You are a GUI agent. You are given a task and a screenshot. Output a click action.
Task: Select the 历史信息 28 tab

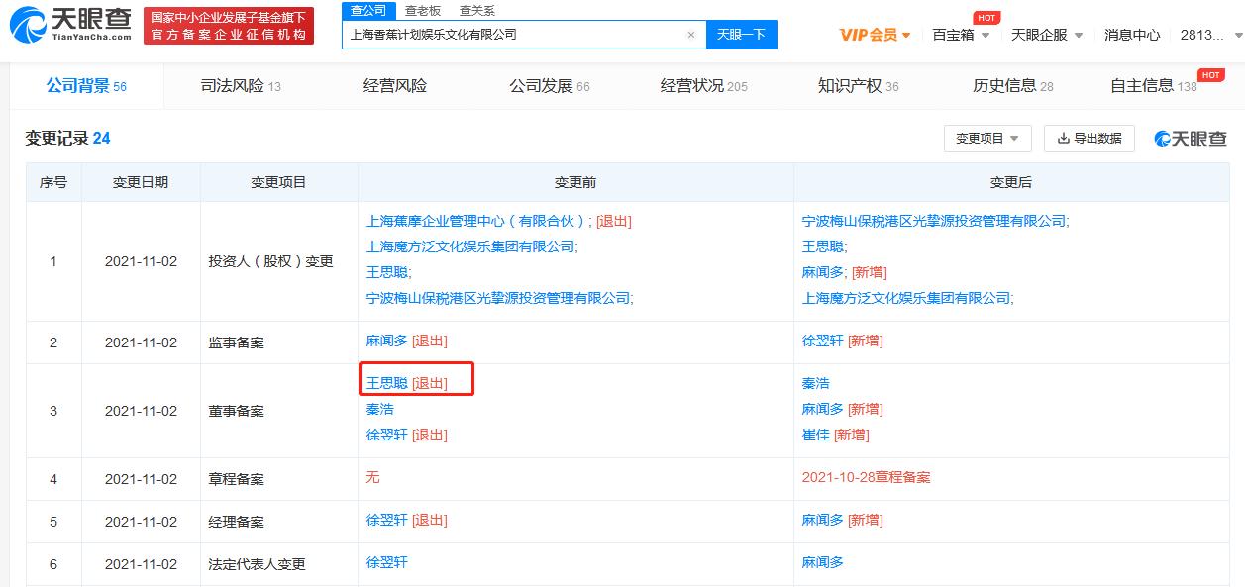pos(1013,86)
